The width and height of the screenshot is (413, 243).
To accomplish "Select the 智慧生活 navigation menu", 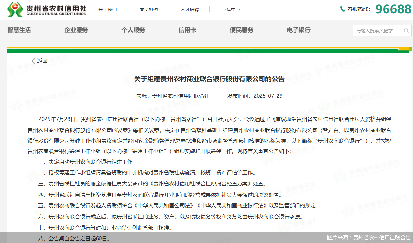I will tap(19, 30).
